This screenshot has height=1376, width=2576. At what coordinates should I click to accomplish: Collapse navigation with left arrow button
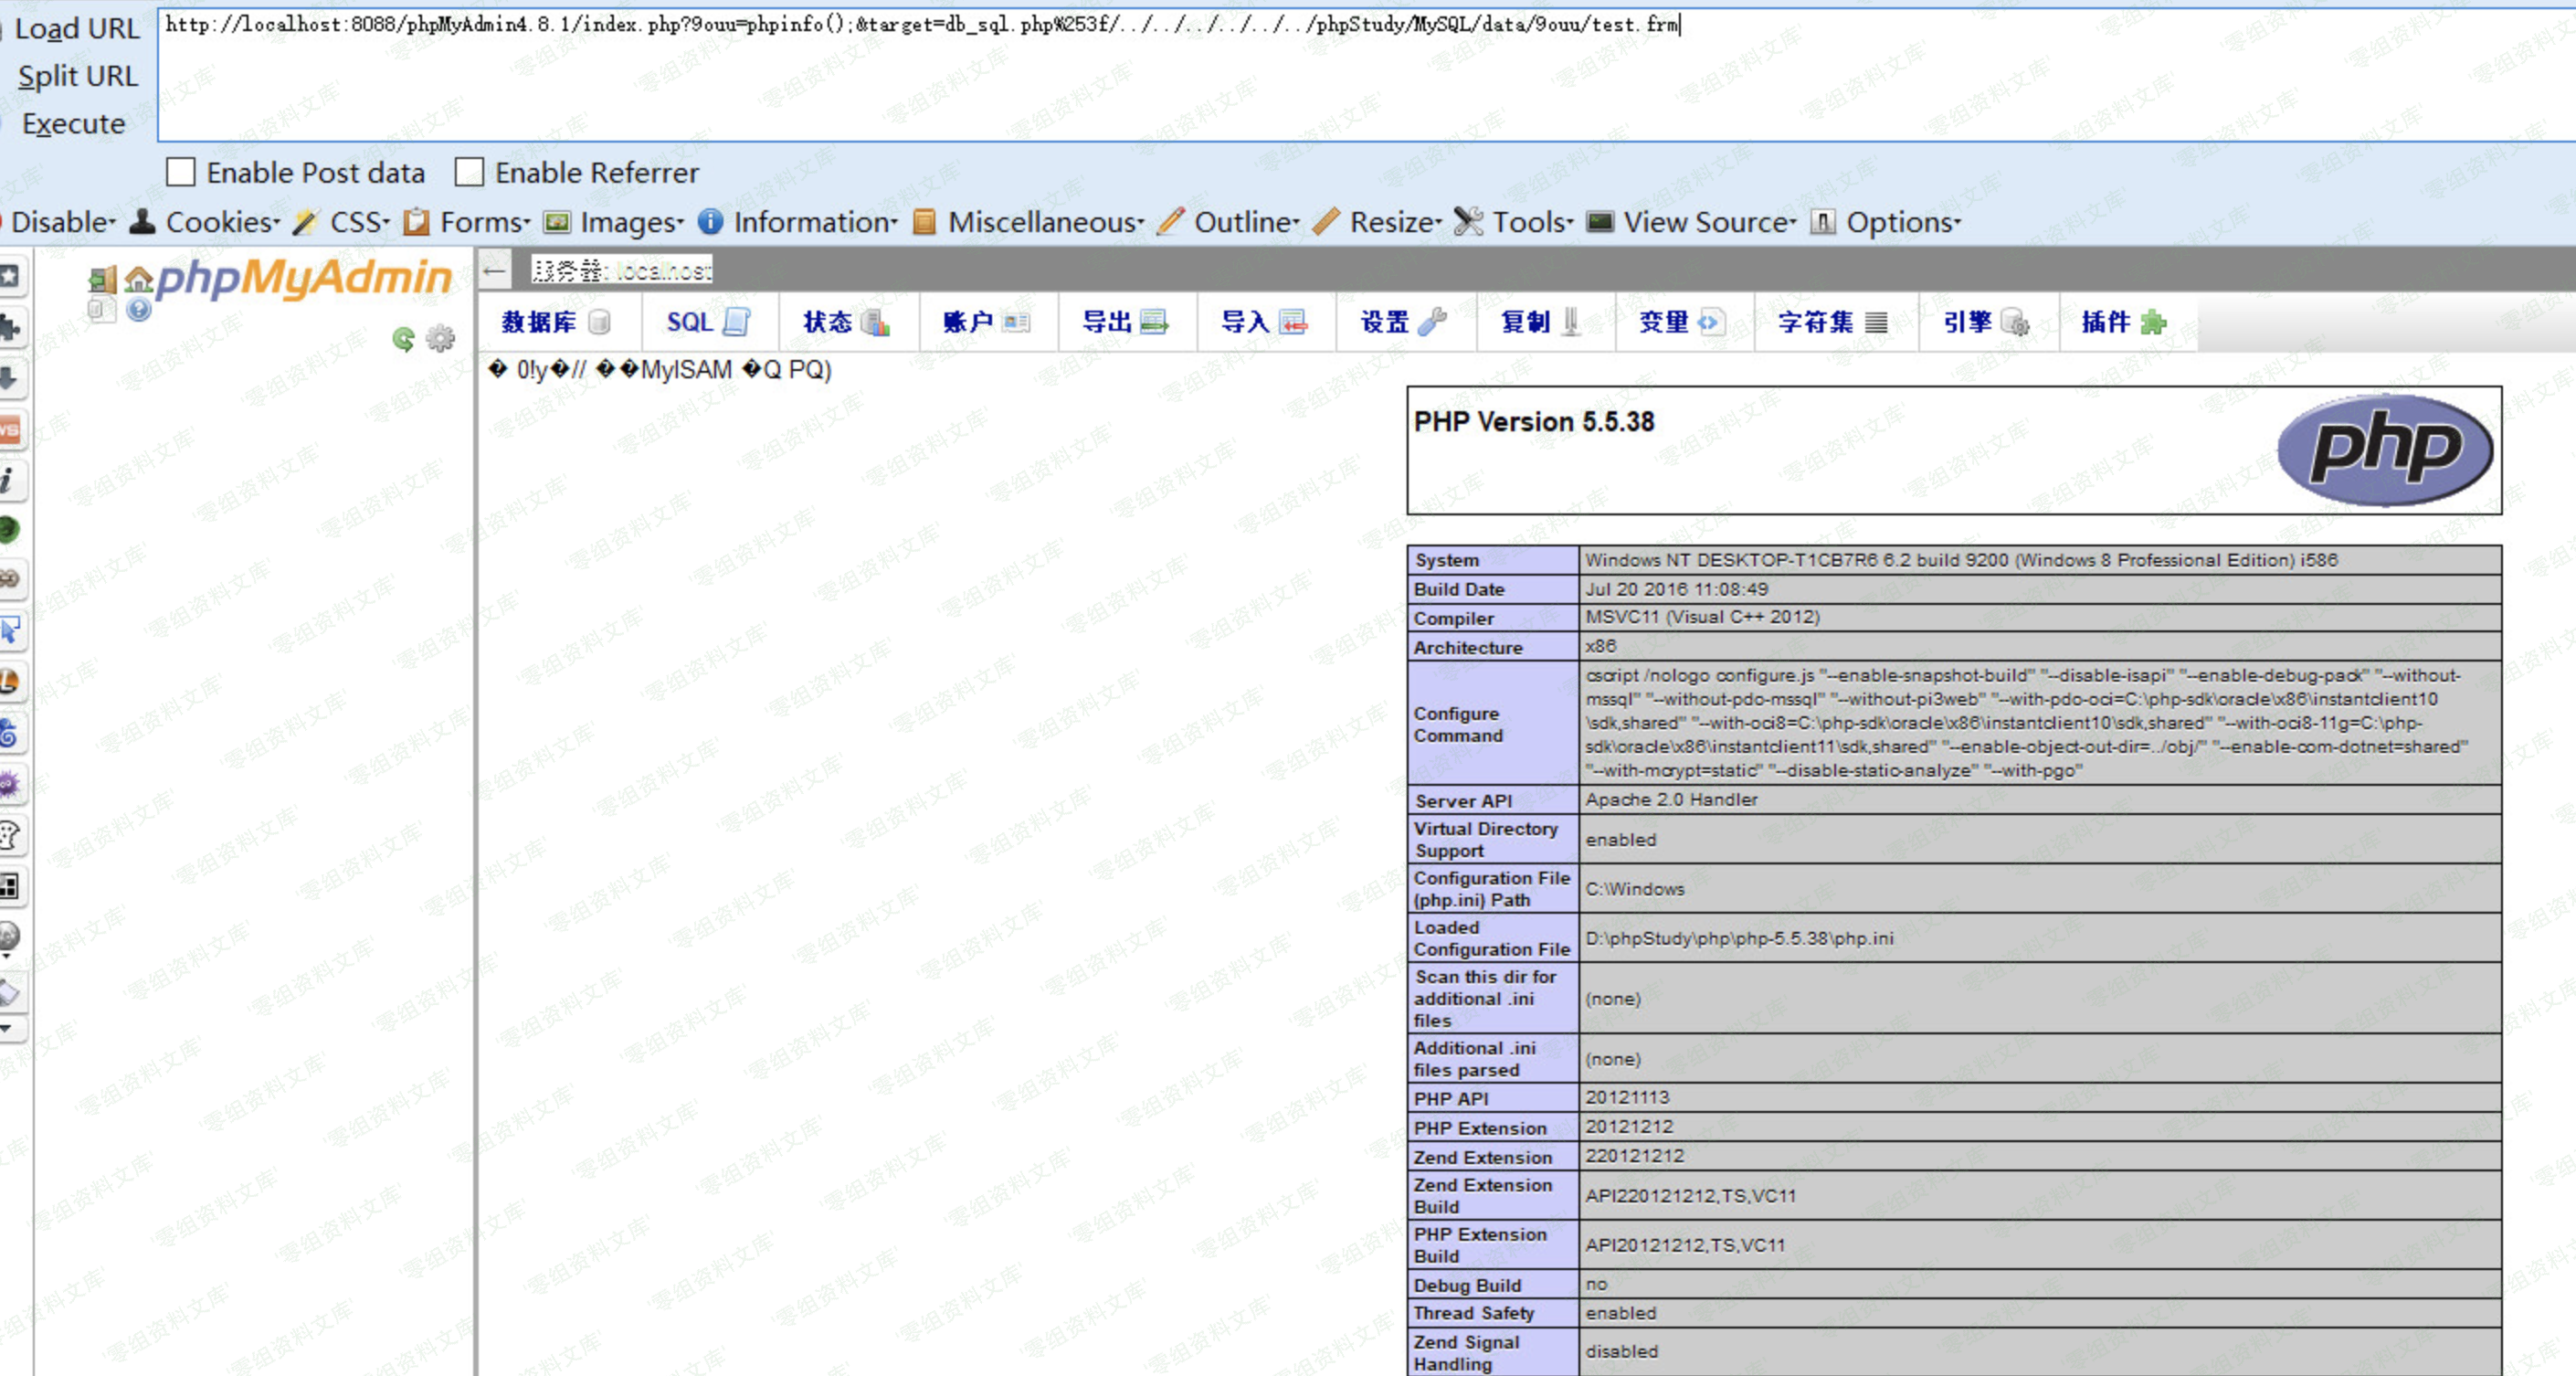click(x=494, y=270)
